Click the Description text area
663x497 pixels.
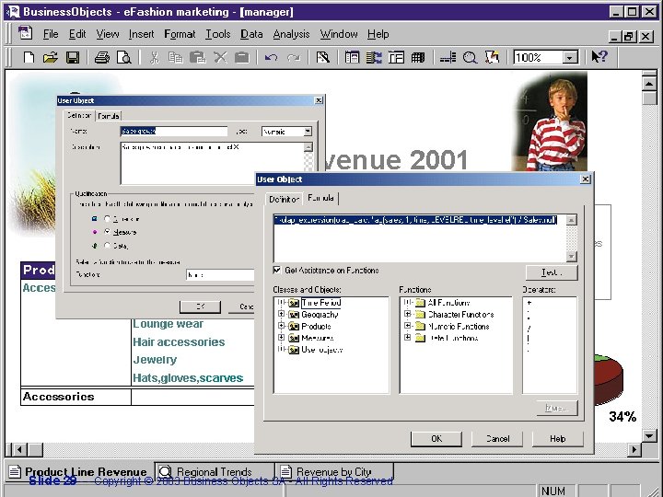pos(213,163)
